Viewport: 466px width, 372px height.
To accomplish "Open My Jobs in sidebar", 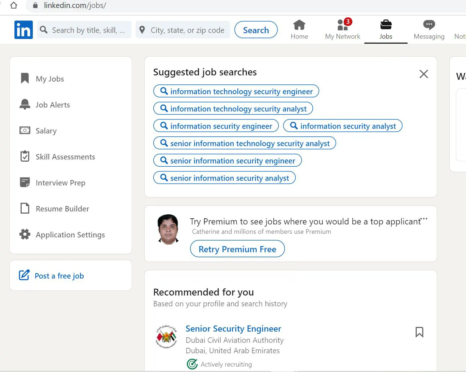I will click(x=50, y=79).
